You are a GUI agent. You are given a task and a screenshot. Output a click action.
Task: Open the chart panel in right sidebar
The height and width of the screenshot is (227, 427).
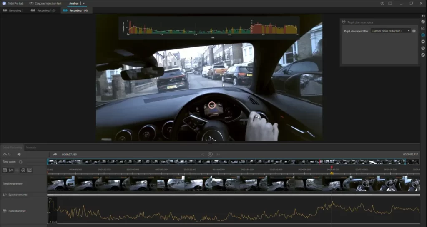423,28
